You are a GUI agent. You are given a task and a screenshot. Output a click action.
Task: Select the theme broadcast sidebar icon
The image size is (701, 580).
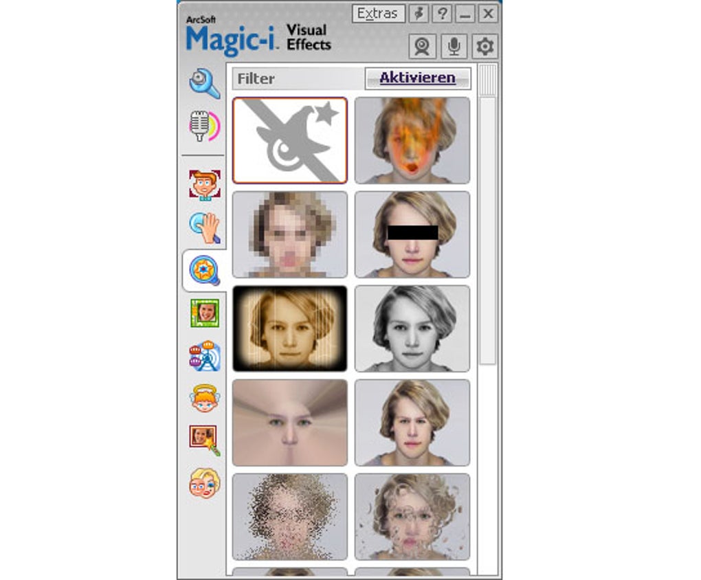(x=203, y=357)
